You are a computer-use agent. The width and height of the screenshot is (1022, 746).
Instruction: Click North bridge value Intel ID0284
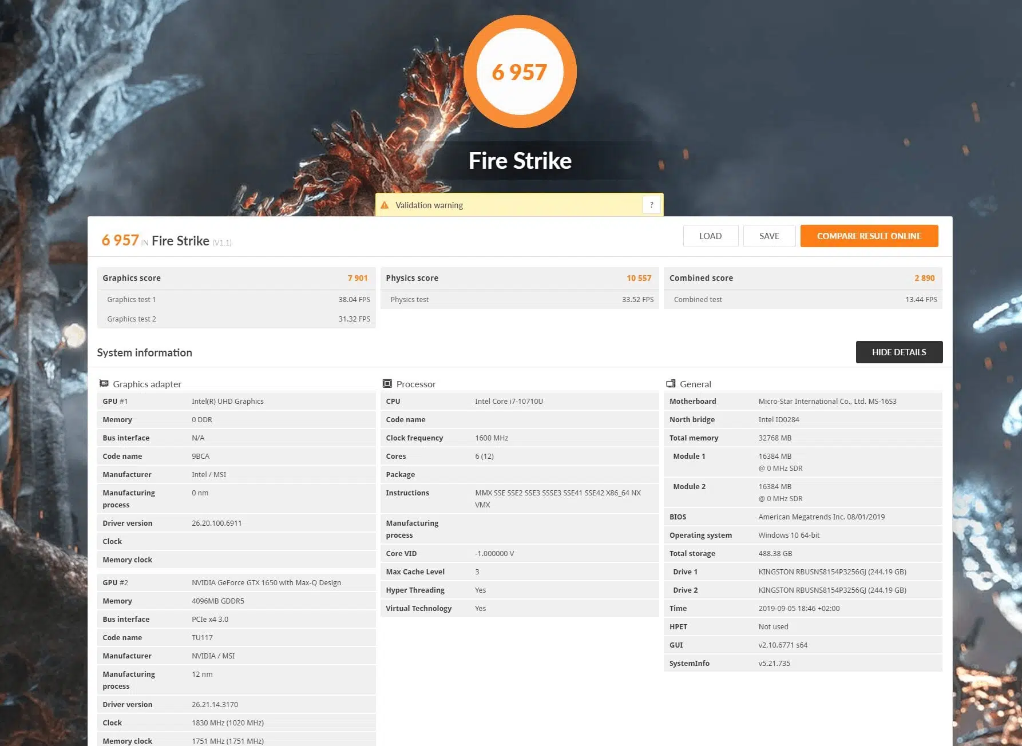tap(779, 419)
